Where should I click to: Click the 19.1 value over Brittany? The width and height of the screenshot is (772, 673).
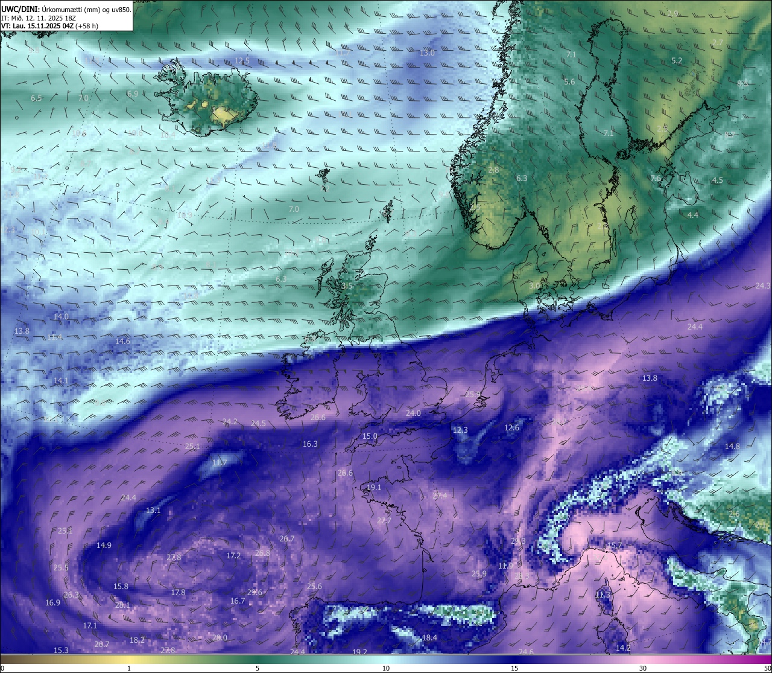pos(374,488)
